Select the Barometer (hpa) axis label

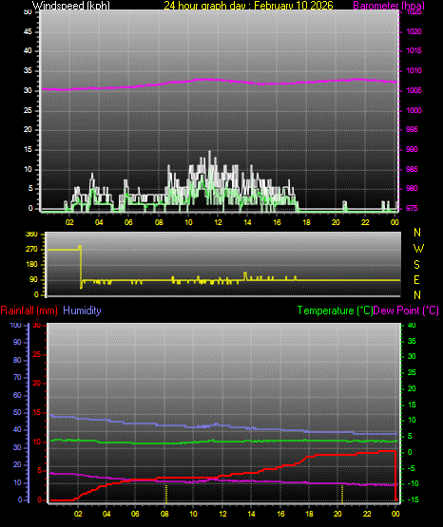[x=389, y=6]
